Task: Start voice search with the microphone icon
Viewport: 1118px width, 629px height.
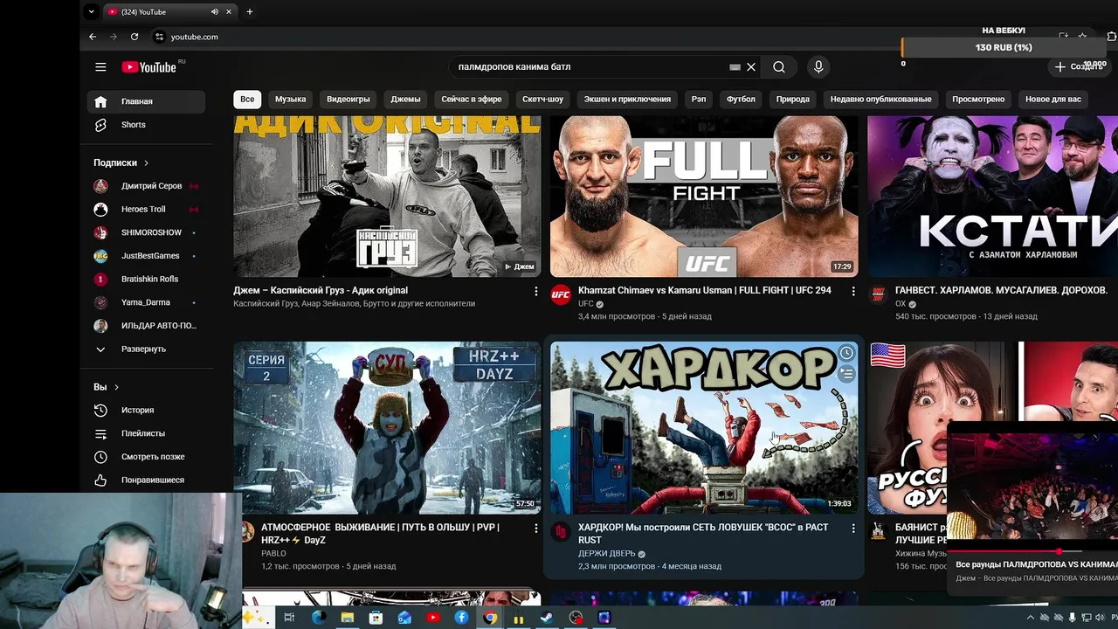Action: coord(818,67)
